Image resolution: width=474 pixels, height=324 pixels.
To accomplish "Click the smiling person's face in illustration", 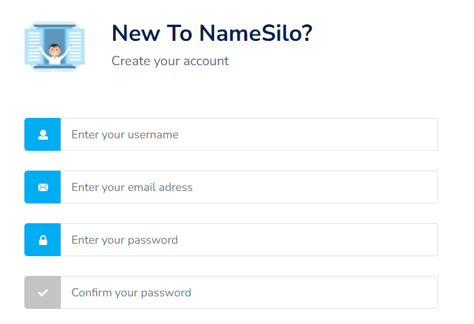I will click(55, 51).
